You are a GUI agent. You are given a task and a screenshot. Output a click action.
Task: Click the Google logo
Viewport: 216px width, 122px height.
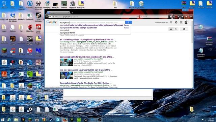pyautogui.click(x=52, y=22)
